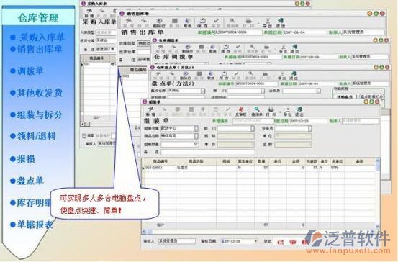
Task: Click 取消 icon in 销售出库单 toolbar
Action: 187,23
